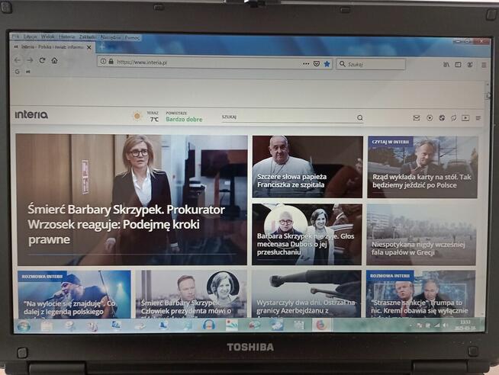499x375 pixels.
Task: Click the Interia logo
Action: [31, 114]
